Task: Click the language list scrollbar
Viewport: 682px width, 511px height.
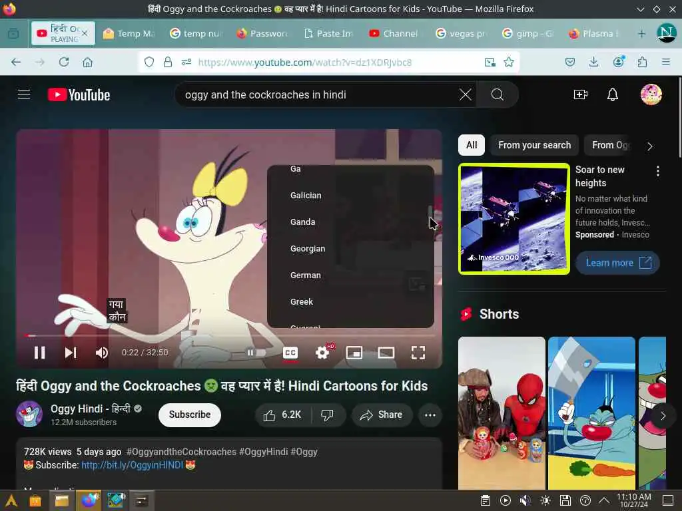Action: (430, 212)
